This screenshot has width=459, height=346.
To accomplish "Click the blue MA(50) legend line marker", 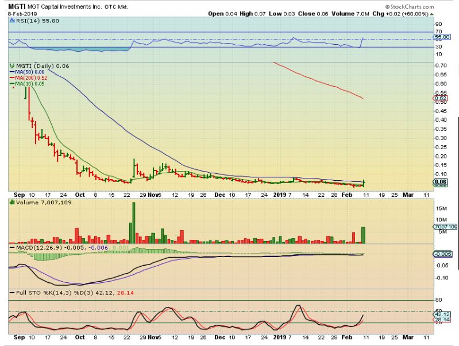I will click(x=12, y=72).
